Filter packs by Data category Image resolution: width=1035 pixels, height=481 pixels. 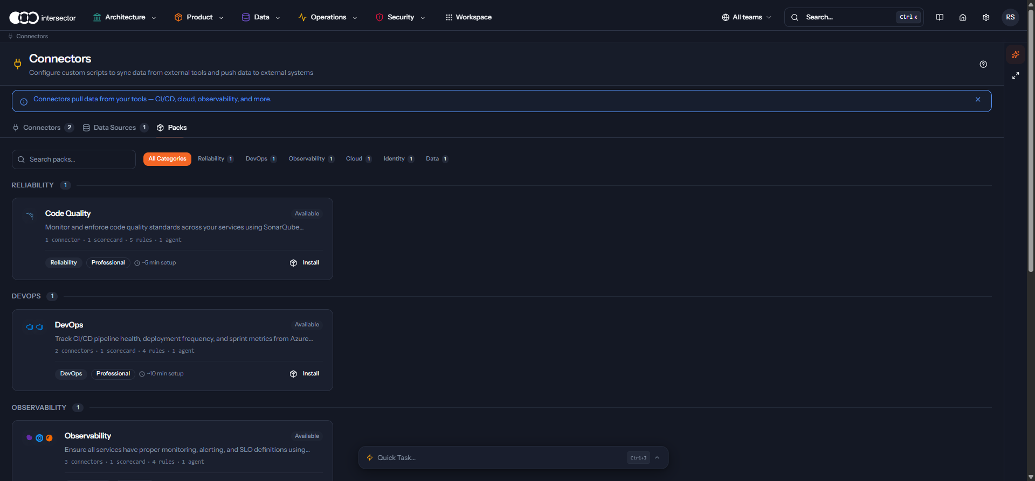point(437,159)
